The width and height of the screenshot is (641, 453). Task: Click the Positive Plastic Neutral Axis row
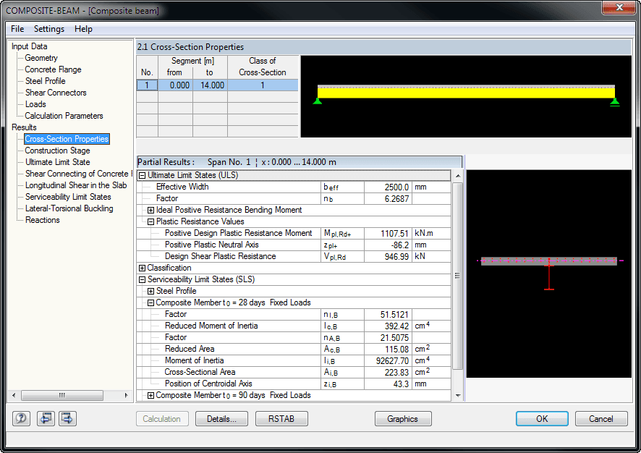point(294,245)
